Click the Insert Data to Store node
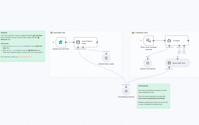Viewport: 199px width, 125px height. [85, 42]
